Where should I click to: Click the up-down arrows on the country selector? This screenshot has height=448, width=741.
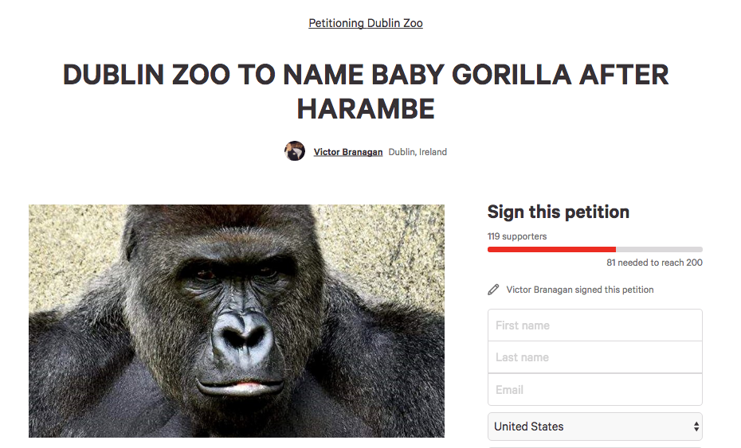(x=697, y=427)
